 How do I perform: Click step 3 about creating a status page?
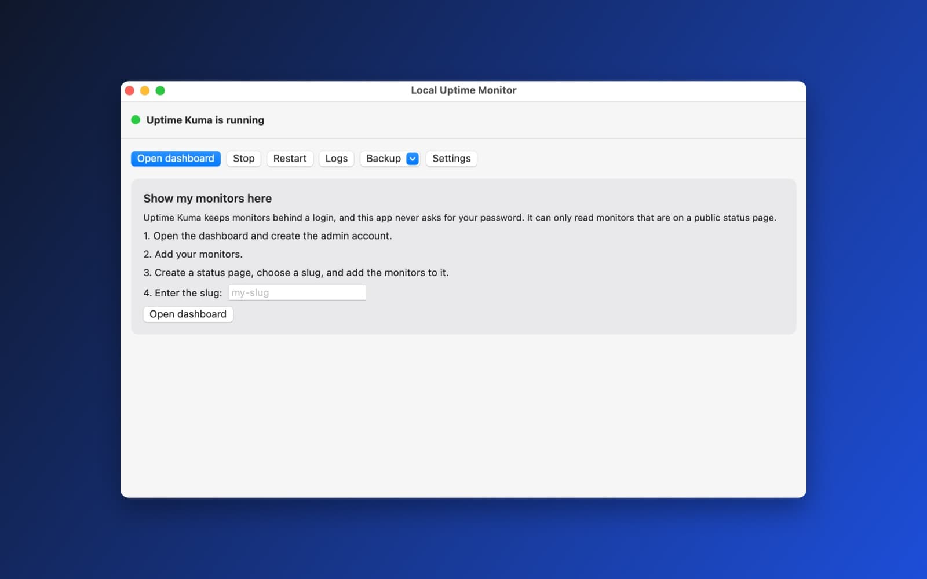[296, 273]
